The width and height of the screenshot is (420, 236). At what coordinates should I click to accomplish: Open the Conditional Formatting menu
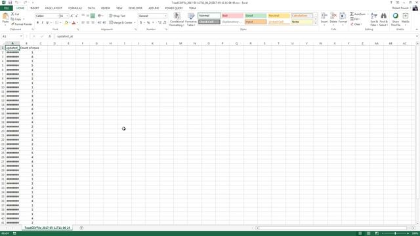[177, 19]
